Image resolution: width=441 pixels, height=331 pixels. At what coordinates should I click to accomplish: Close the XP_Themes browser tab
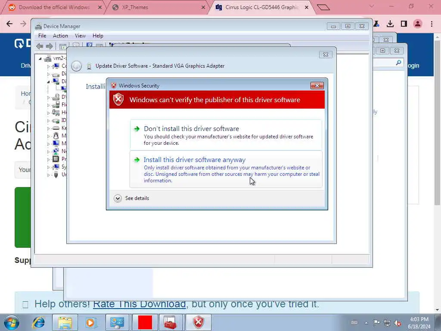point(203,7)
